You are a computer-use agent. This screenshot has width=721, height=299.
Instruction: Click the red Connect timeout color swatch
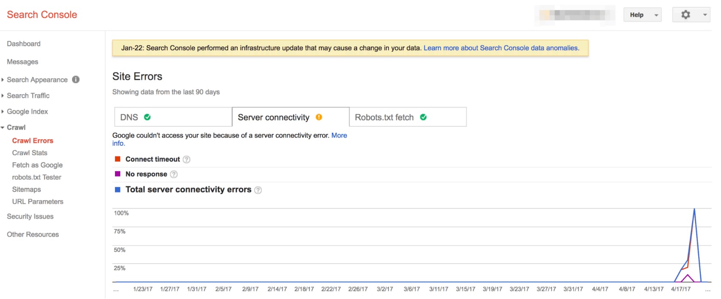(118, 159)
